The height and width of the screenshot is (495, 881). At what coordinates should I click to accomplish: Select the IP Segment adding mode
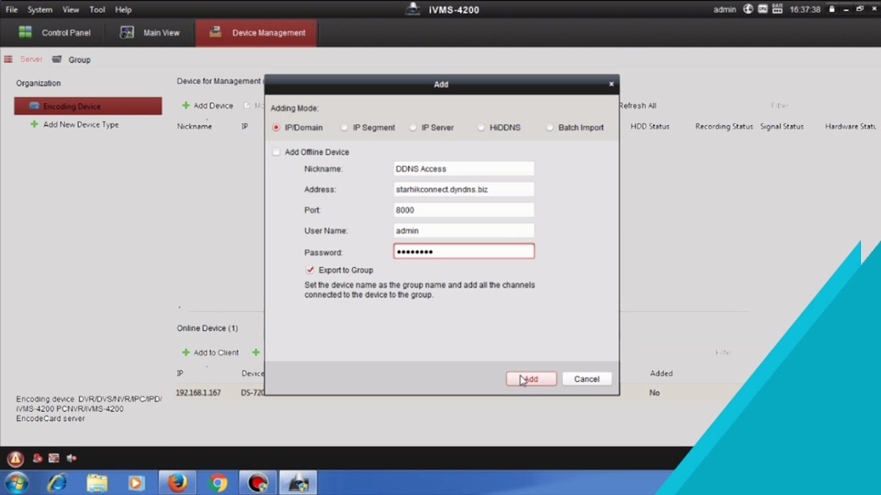click(x=345, y=127)
